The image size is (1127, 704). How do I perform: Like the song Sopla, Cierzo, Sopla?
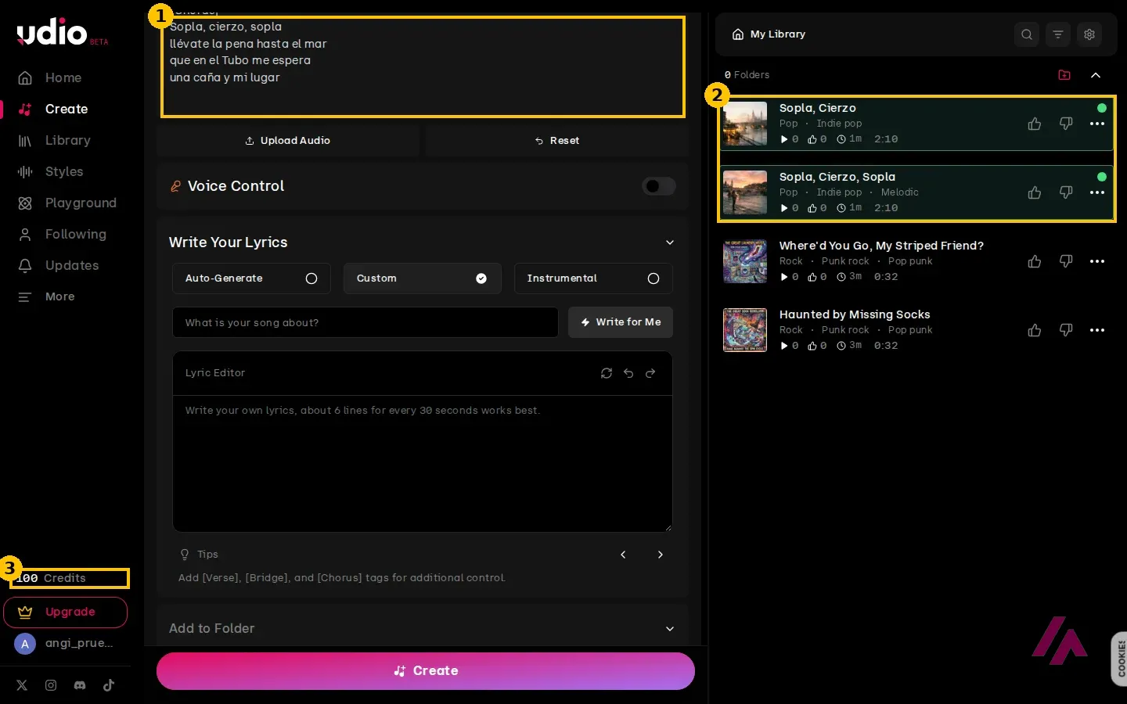[1035, 192]
